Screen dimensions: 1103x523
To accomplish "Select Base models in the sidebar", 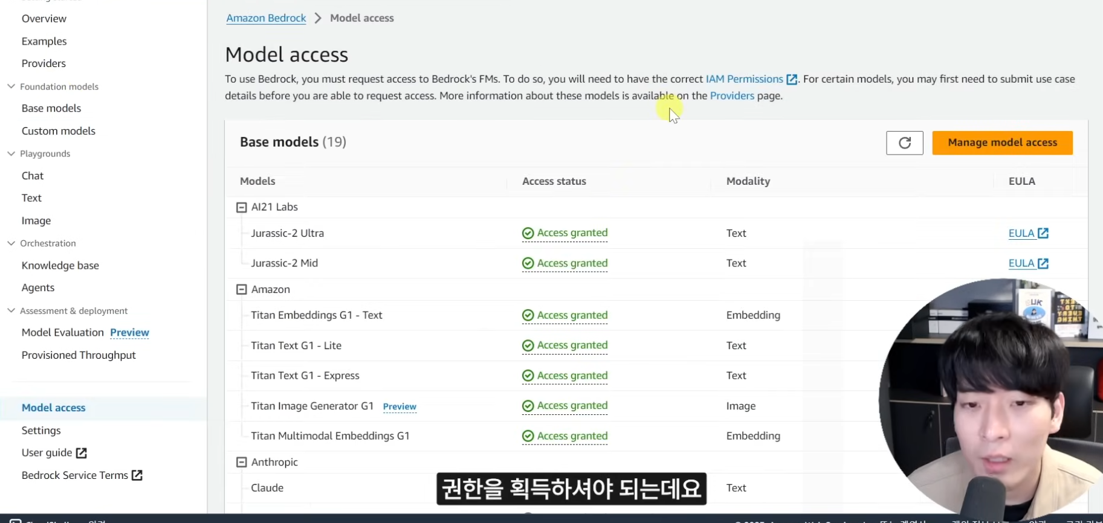I will point(51,108).
